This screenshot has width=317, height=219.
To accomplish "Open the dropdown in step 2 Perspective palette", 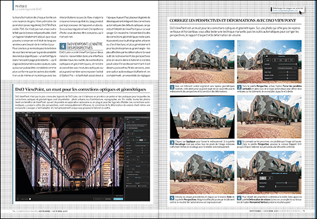I will click(287, 68).
